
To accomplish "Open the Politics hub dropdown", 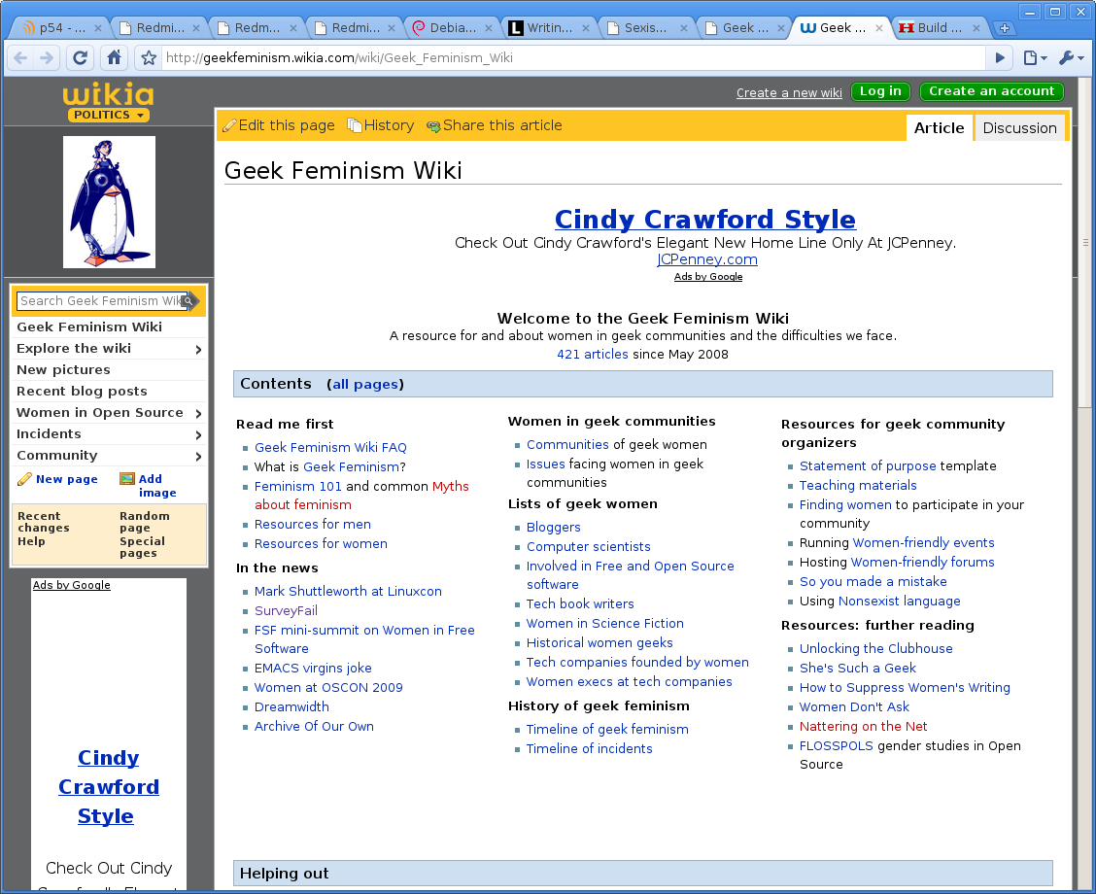I will coord(109,116).
